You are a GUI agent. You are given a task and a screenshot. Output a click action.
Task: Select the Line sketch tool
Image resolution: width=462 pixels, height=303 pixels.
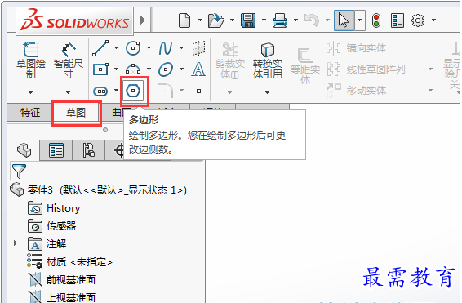tap(100, 48)
